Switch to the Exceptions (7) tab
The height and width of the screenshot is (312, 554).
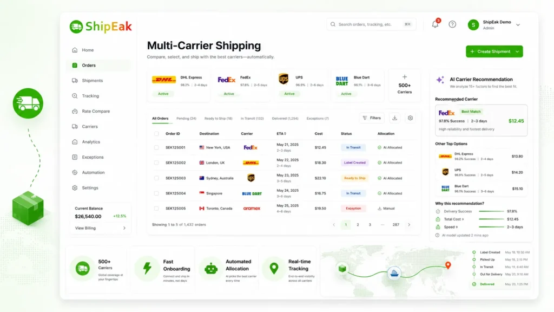coord(317,119)
